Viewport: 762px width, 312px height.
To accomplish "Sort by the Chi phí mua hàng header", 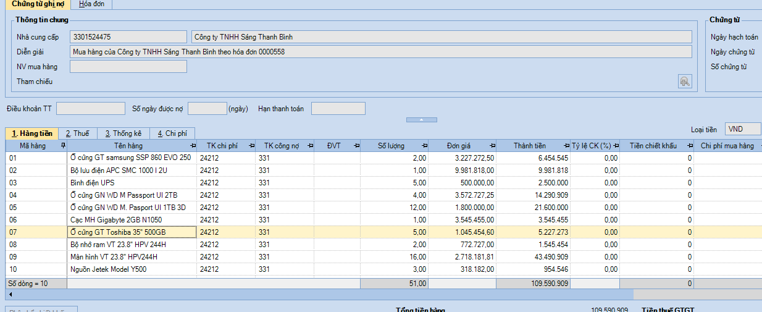I will (x=727, y=146).
